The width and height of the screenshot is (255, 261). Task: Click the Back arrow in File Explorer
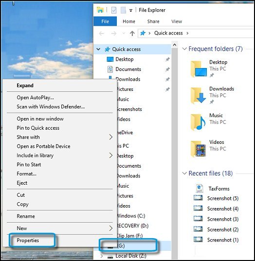point(102,34)
